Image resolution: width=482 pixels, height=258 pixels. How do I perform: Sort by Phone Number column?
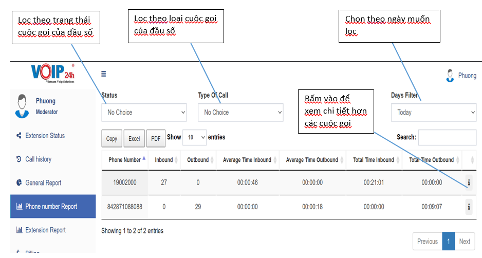(125, 160)
